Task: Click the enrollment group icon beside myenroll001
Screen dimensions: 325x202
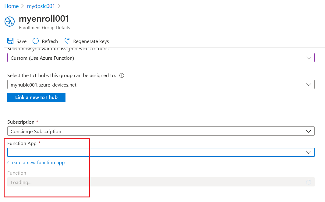Action: [9, 22]
